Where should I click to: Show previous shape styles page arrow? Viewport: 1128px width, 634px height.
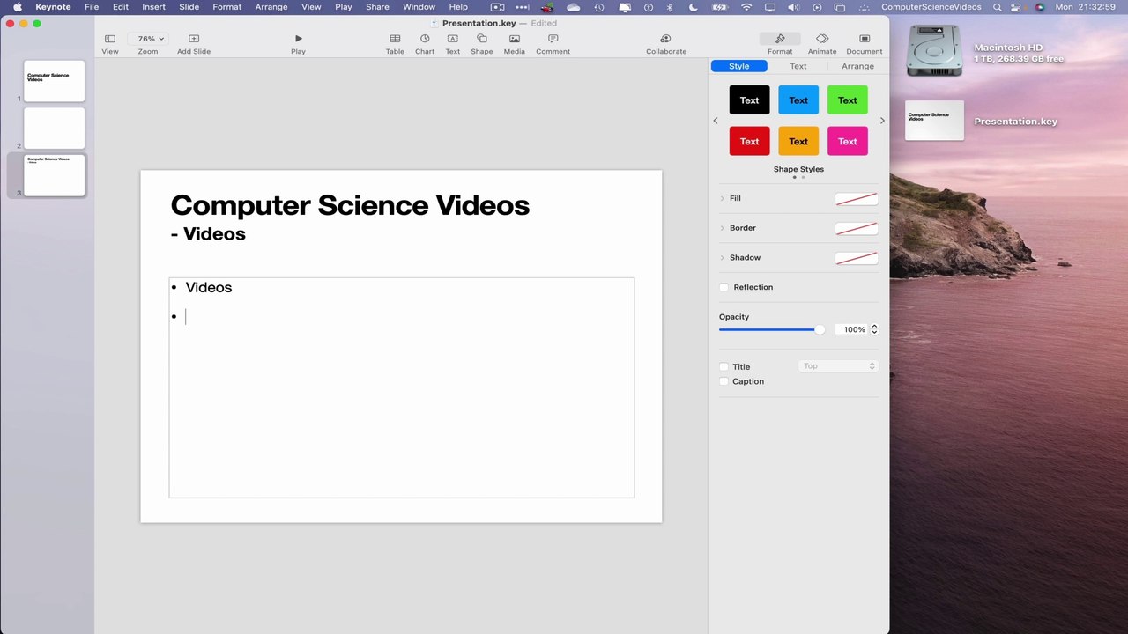[x=716, y=121]
